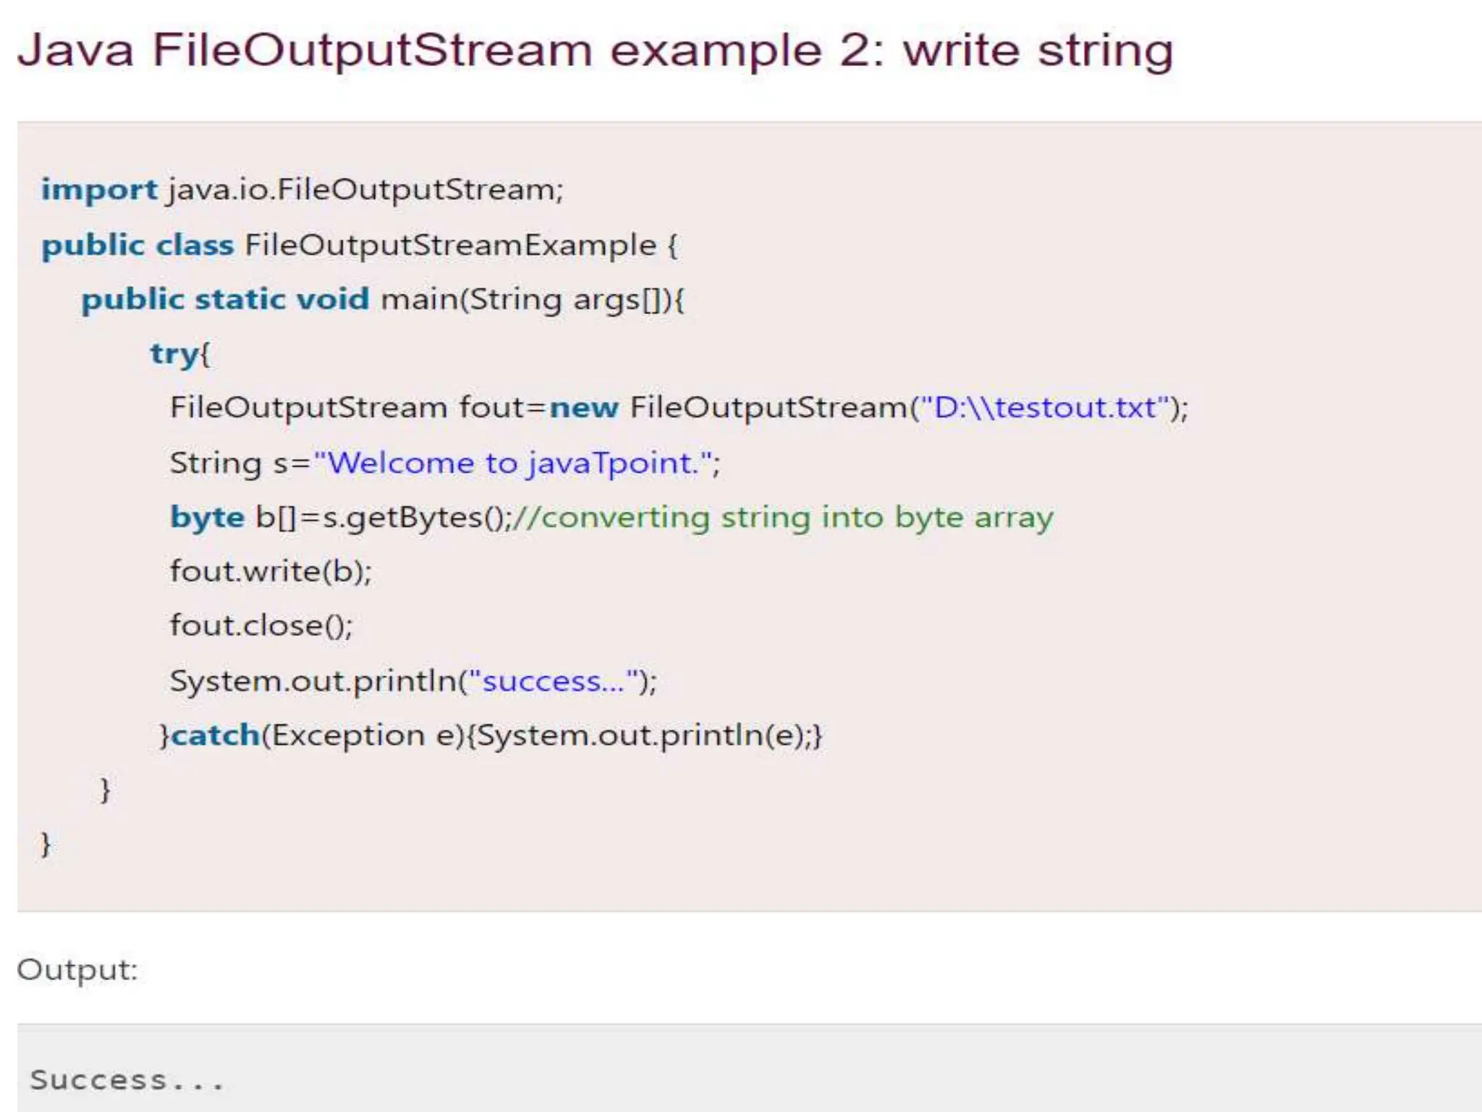
Task: Click the Success... output text
Action: [127, 1080]
